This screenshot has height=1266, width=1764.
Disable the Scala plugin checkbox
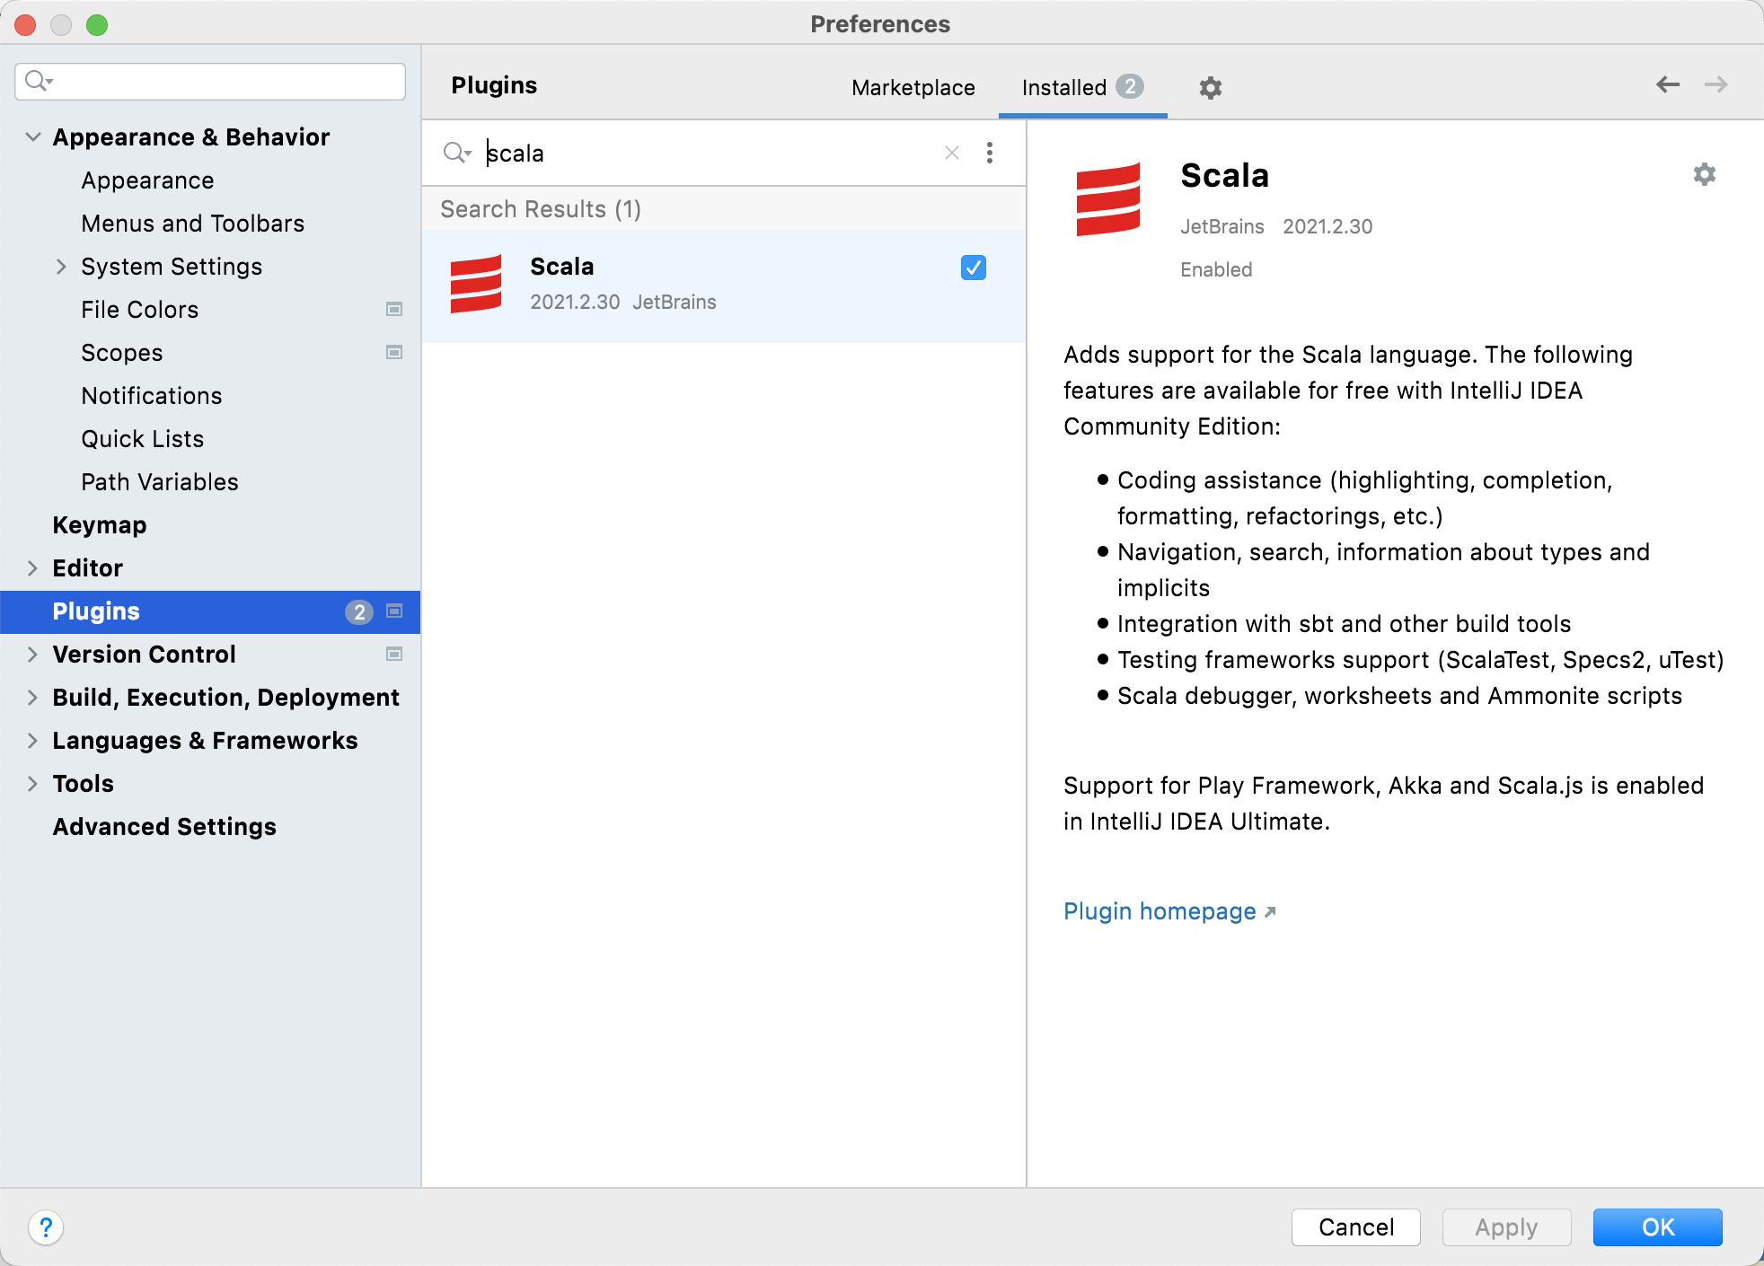(x=974, y=268)
